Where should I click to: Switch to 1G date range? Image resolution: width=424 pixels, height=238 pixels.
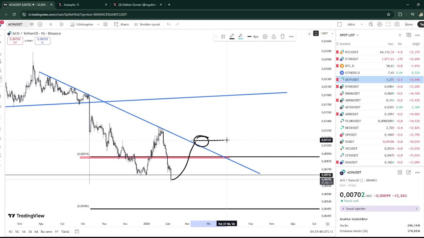tap(11, 232)
